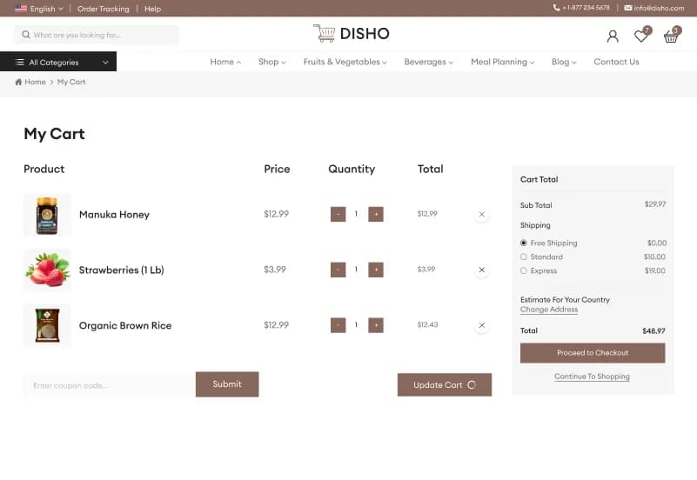
Task: Open the Contact Us page
Action: (616, 62)
